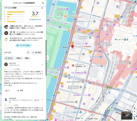Search reviews with the magnifier icon
The height and width of the screenshot is (121, 137).
click(28, 52)
